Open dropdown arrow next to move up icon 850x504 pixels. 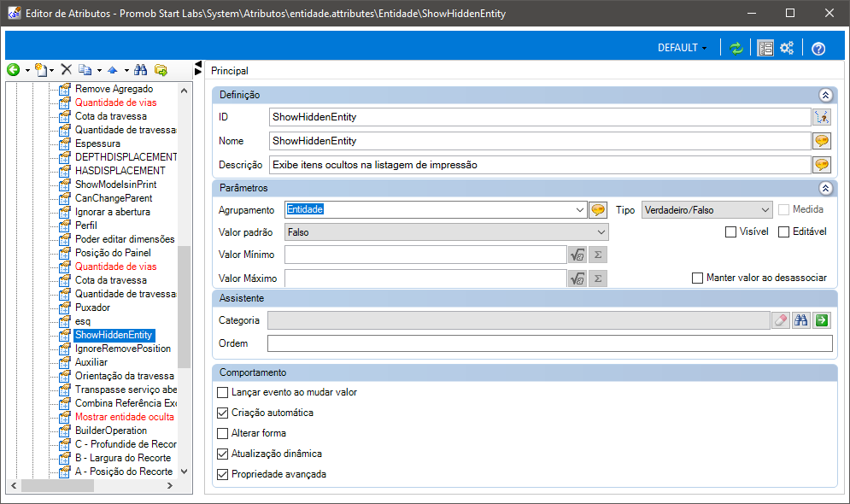(126, 70)
